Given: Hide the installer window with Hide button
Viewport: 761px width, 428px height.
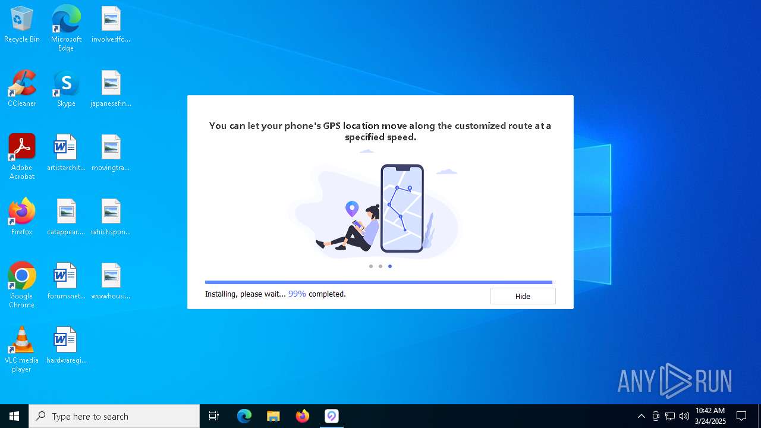Looking at the screenshot, I should 523,296.
